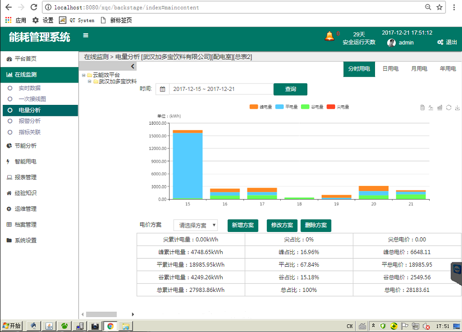The height and width of the screenshot is (332, 462).
Task: Open 电价方案 plan dropdown
Action: (x=196, y=225)
